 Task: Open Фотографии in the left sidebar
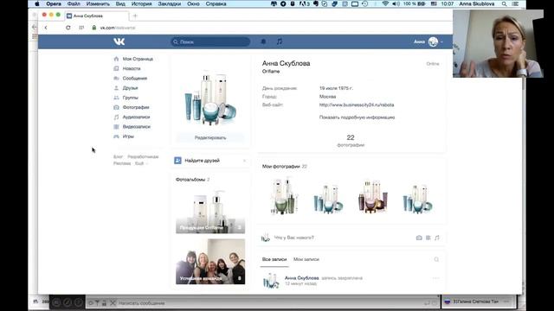136,107
